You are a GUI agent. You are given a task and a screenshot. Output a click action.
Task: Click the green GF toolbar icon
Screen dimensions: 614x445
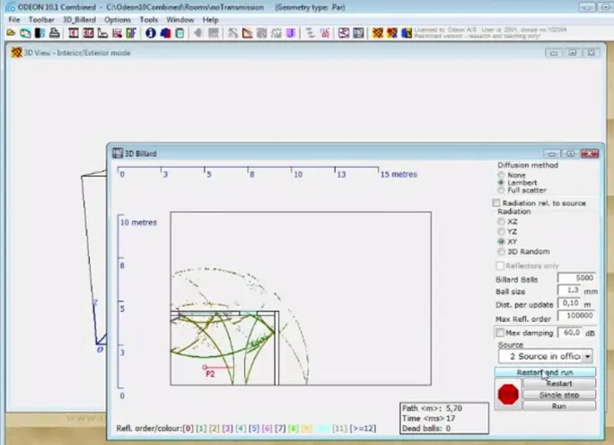pyautogui.click(x=131, y=33)
